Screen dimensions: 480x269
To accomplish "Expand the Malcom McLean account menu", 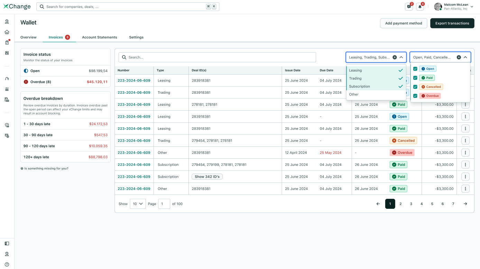I will point(472,7).
